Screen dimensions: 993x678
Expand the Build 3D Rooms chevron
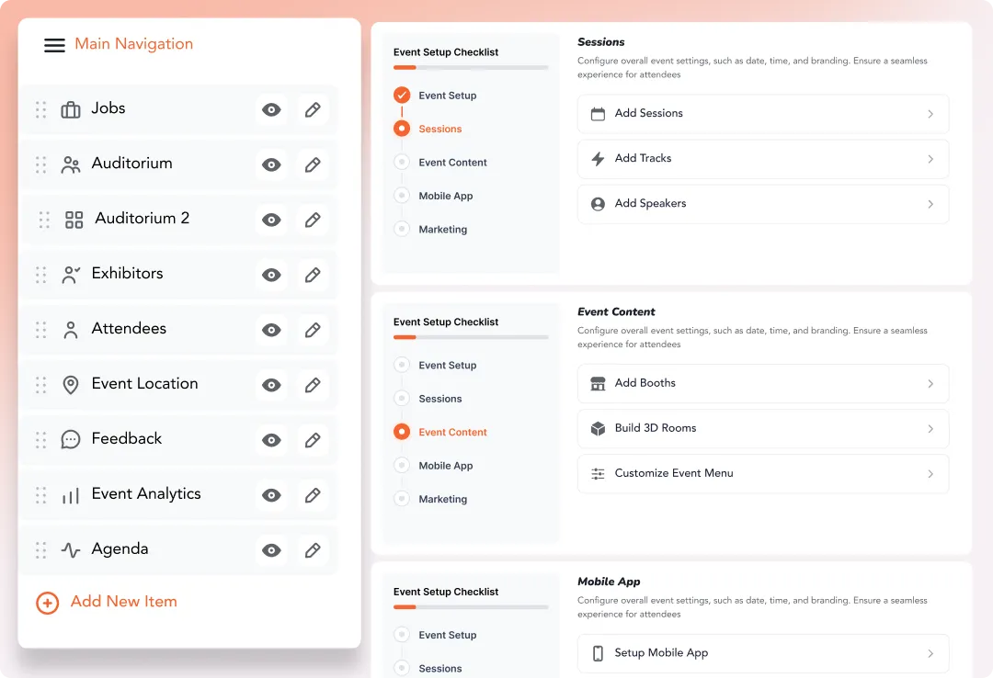(930, 429)
